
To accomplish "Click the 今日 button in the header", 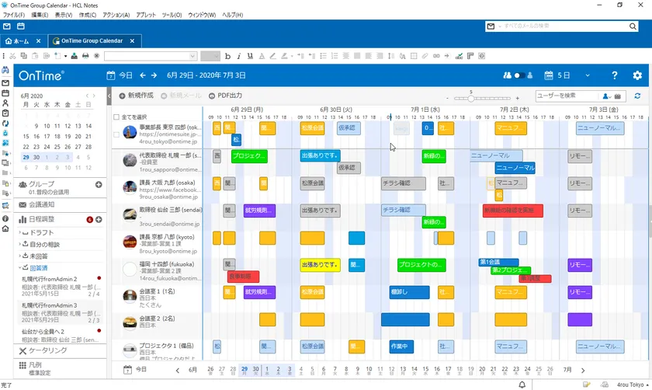I will coord(126,75).
